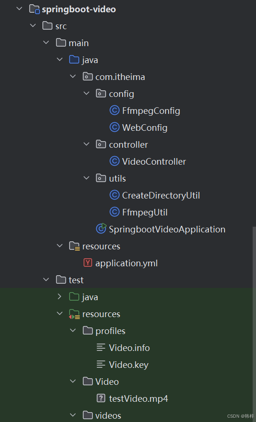Select the Video.info file

[129, 348]
